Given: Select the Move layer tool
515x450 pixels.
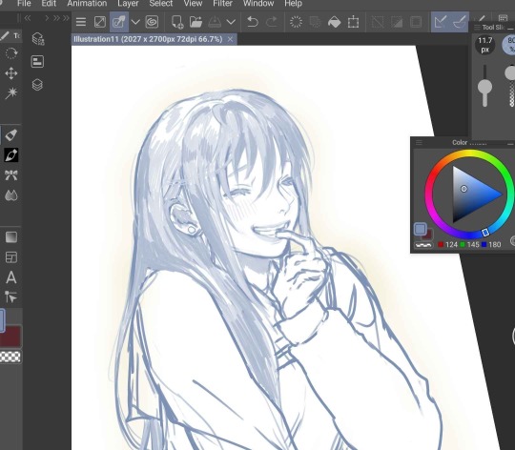Looking at the screenshot, I should (x=11, y=73).
